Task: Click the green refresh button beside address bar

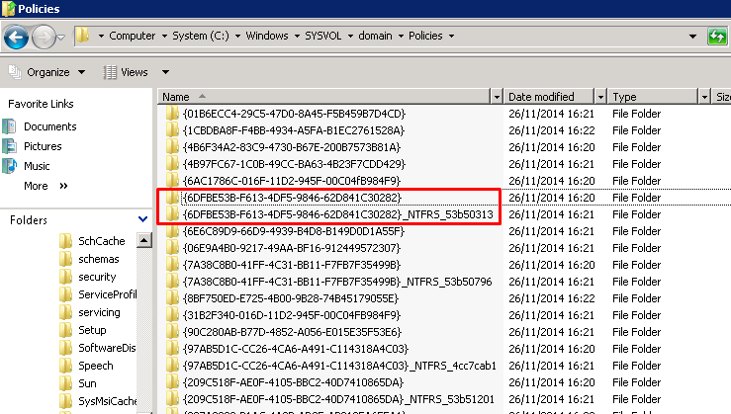Action: (x=717, y=37)
